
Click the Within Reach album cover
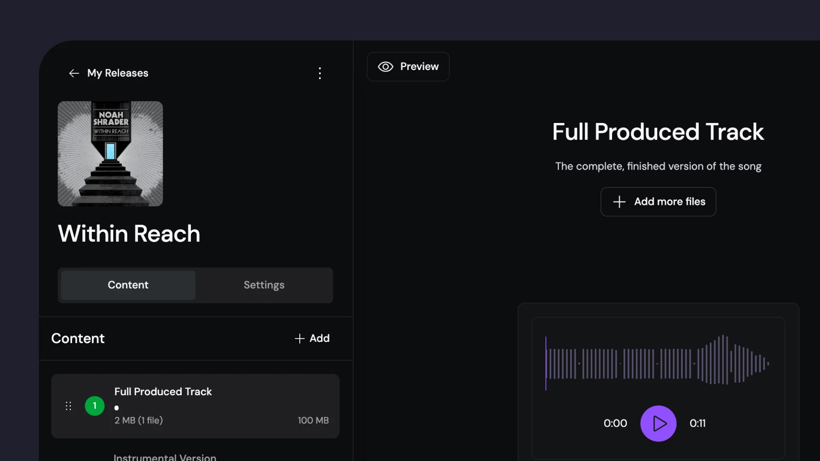tap(110, 154)
